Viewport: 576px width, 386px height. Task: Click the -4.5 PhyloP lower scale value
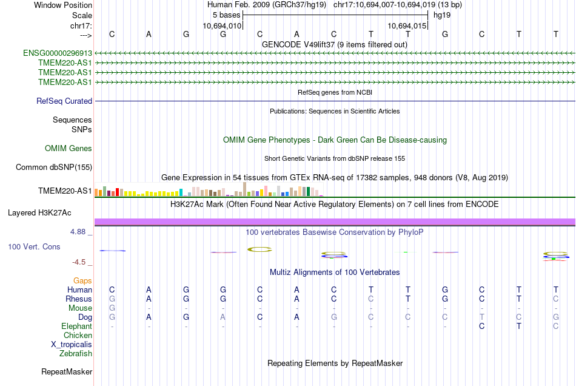click(x=79, y=262)
